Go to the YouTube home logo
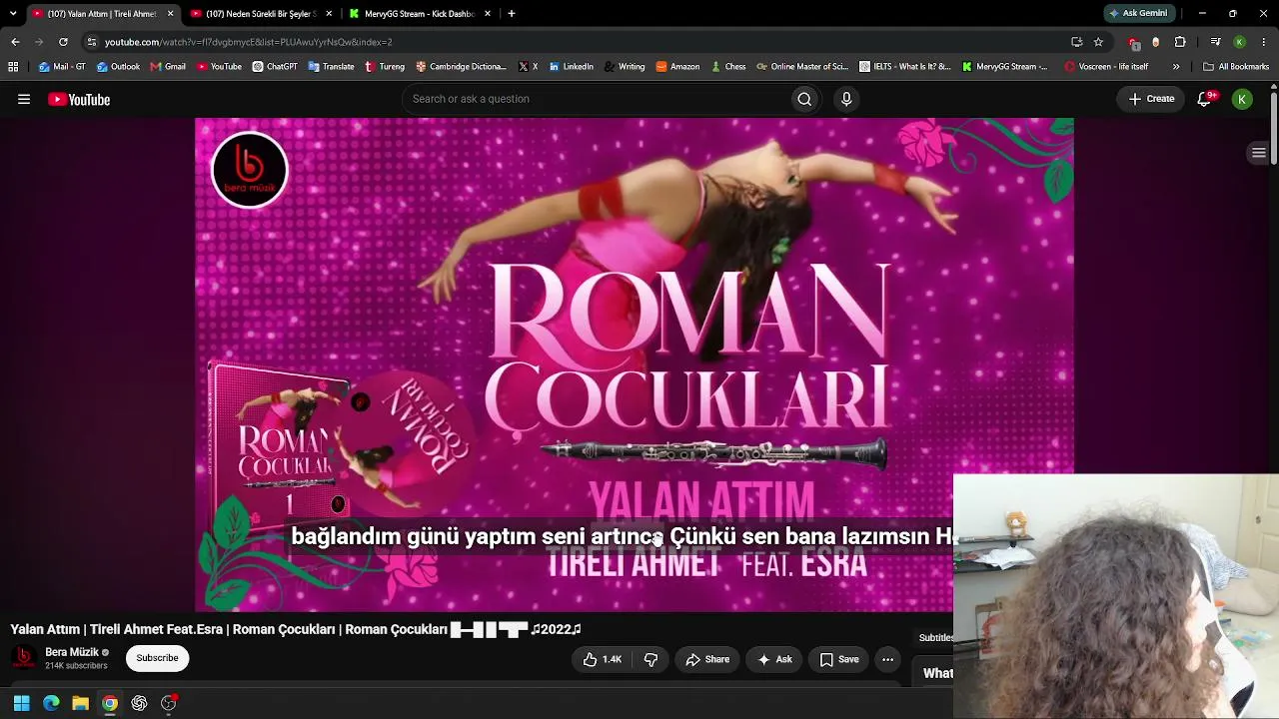This screenshot has height=719, width=1279. (x=79, y=99)
